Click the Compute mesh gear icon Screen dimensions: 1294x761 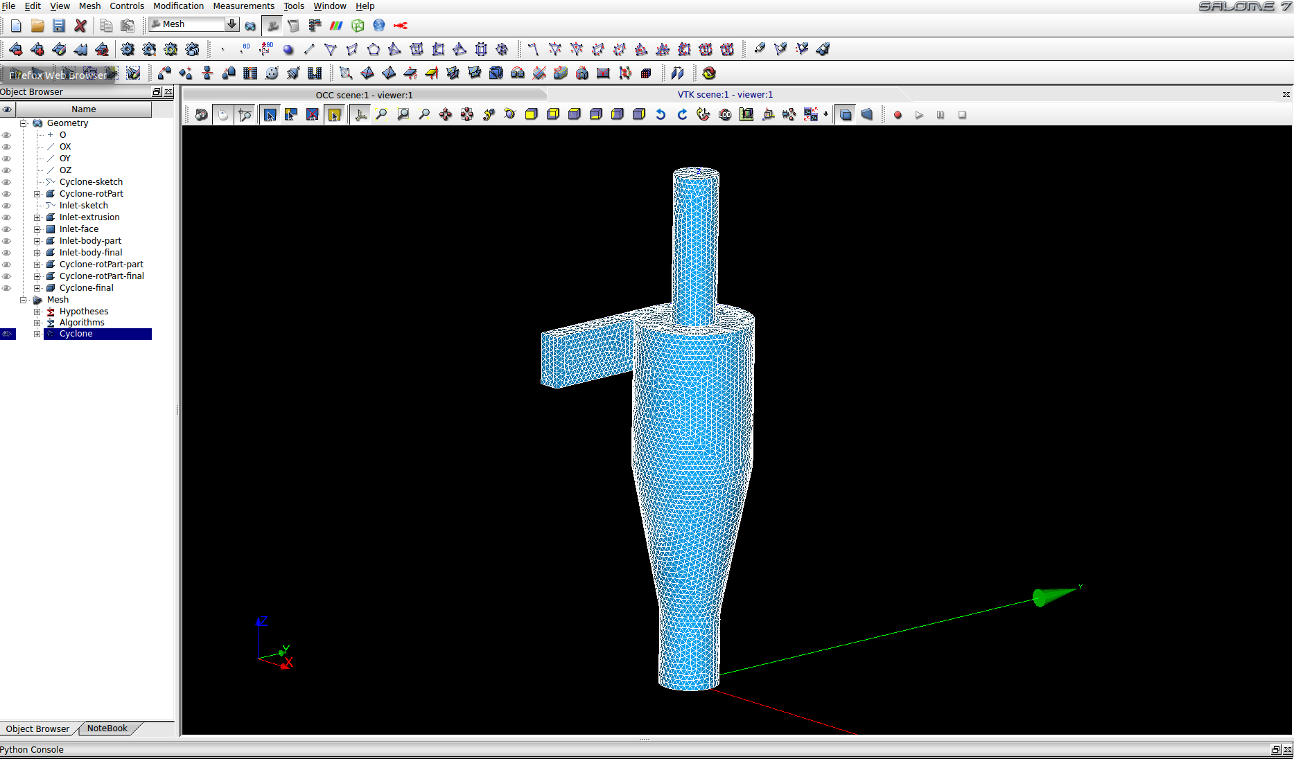[128, 49]
